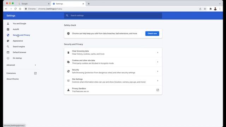Click the Default browser window icon
The height and width of the screenshot is (127, 226).
[x=8, y=52]
